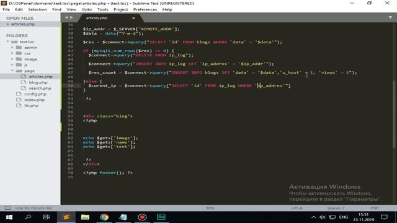Open the Windows Start menu
The width and height of the screenshot is (397, 223).
click(9, 217)
